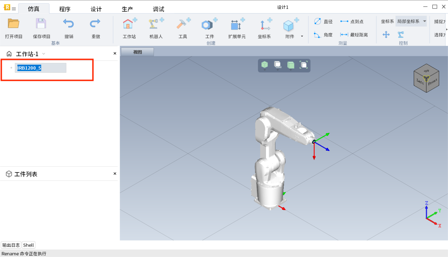Viewport: 448px width, 257px height.
Task: Expand the 工作站-1 panel chevron
Action: [44, 54]
